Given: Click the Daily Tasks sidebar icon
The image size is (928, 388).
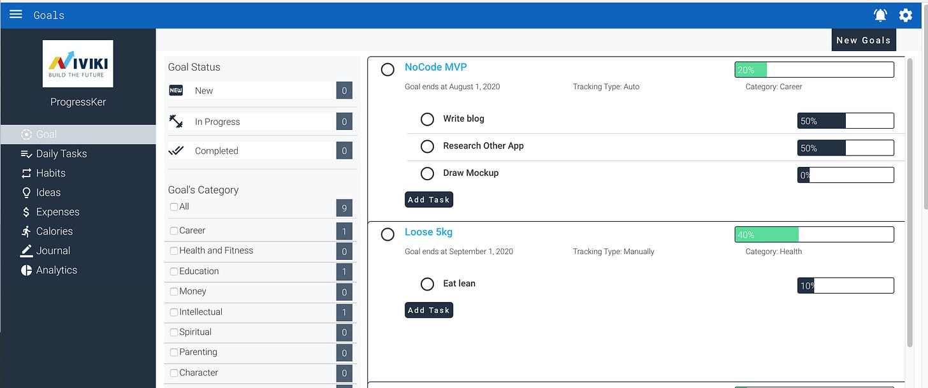Looking at the screenshot, I should tap(26, 154).
